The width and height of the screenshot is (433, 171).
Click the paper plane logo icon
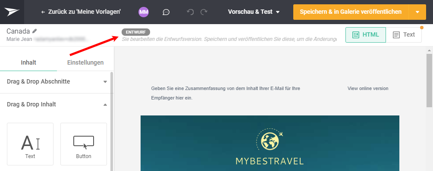click(12, 12)
